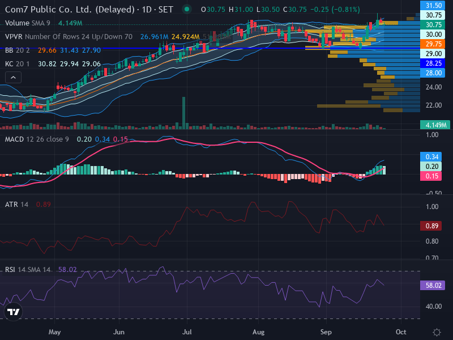Click the MACD 0.20 histogram value label
This screenshot has height=340, width=453.
coord(431,166)
